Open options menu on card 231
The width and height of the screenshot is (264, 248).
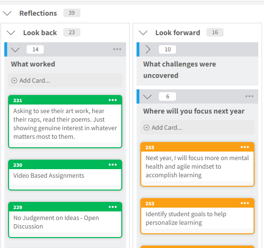coord(113,100)
